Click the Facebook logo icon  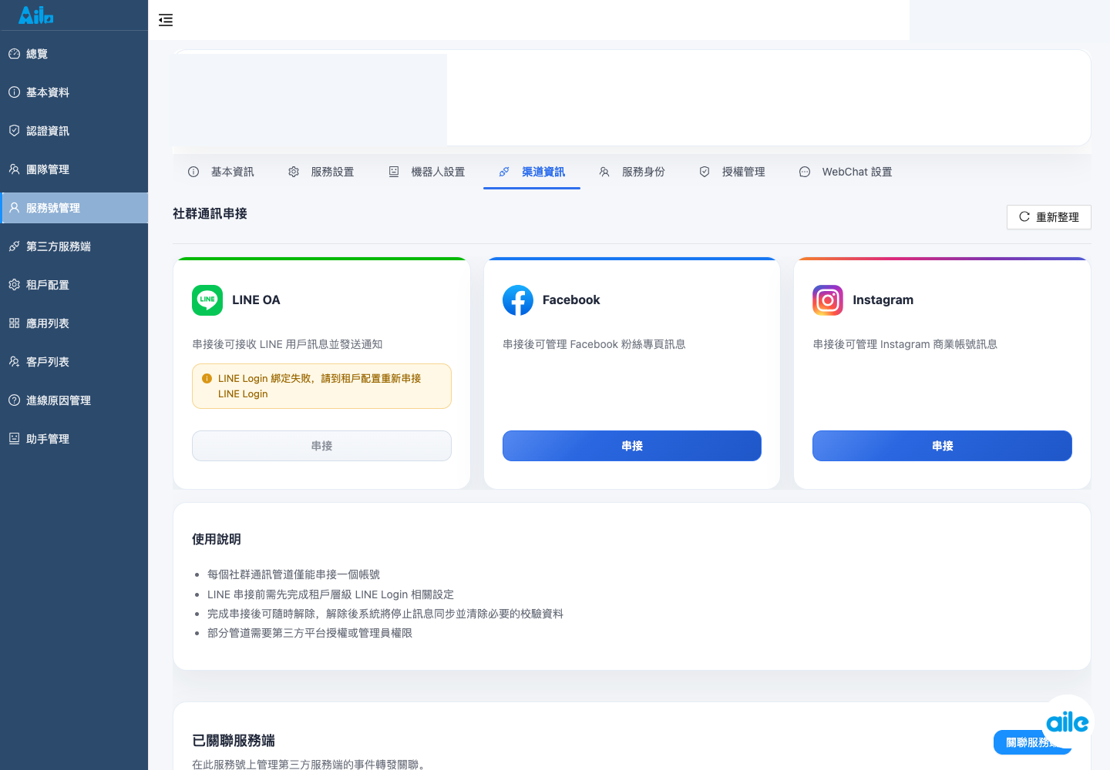click(x=518, y=300)
